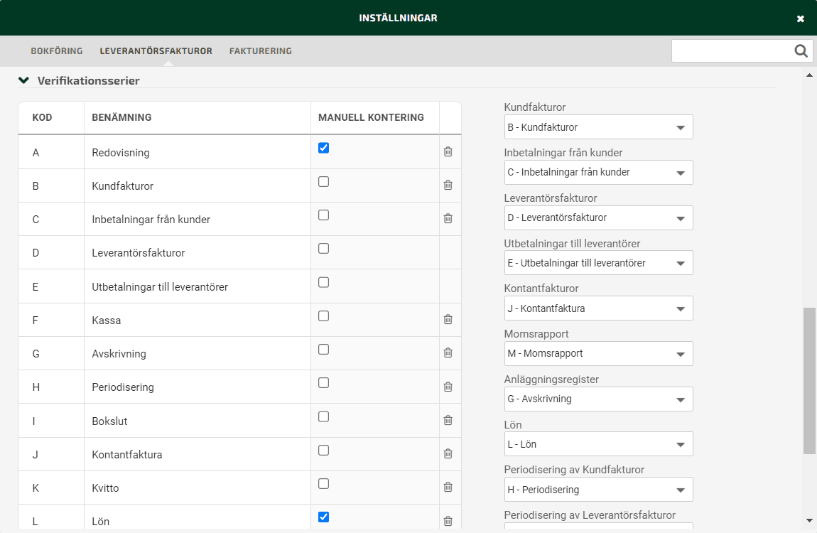
Task: Uncheck manuell kontering for series L Lön
Action: pyautogui.click(x=323, y=517)
